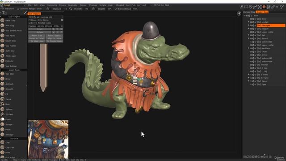Show the Eyes layer with its eye icon
This screenshot has height=161, width=286.
click(251, 85)
